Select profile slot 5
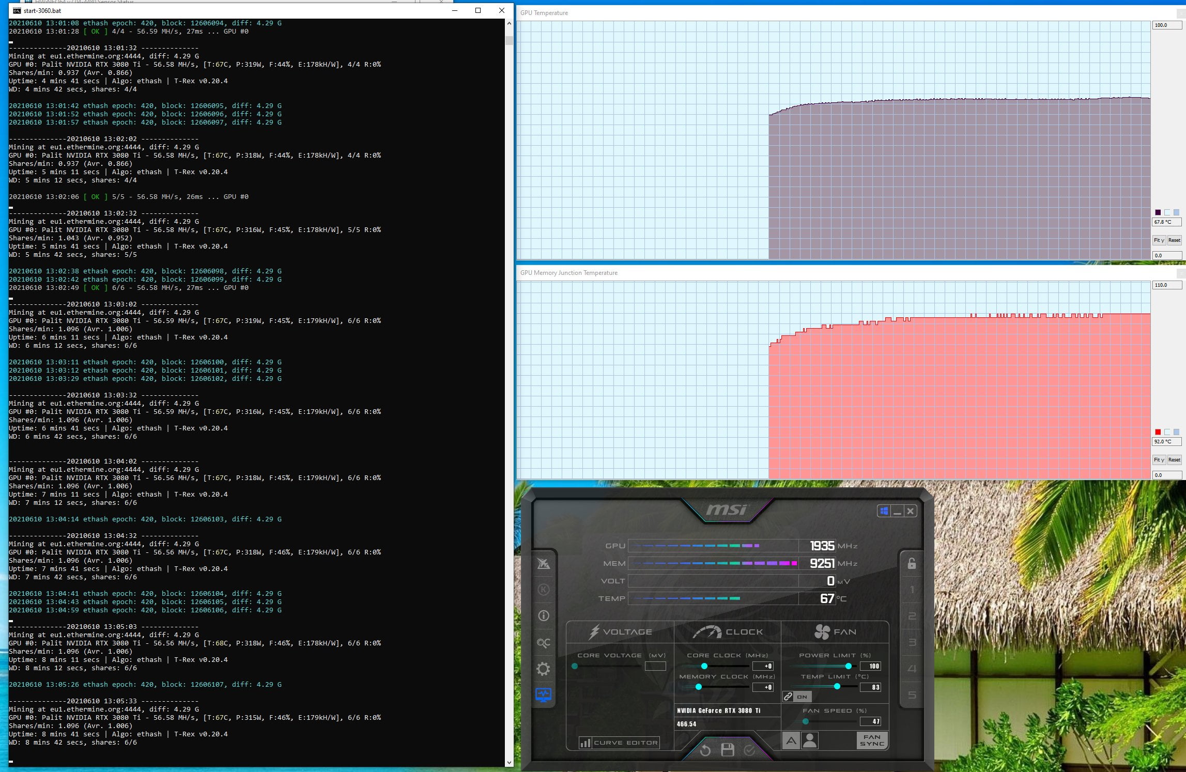 coord(912,695)
